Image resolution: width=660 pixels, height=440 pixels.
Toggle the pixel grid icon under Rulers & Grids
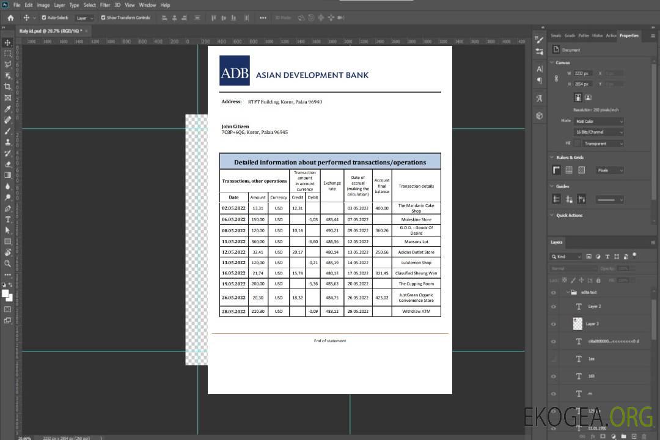[569, 170]
